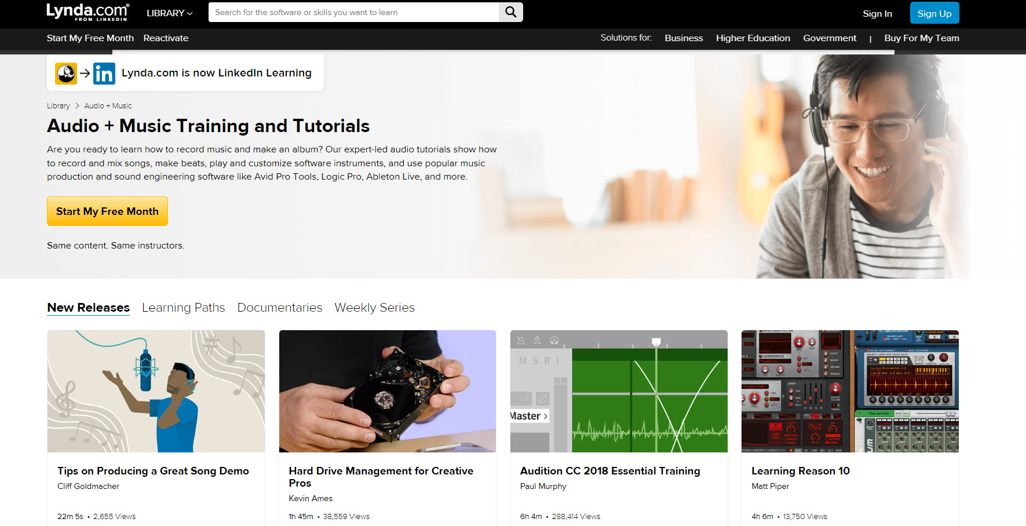Open Government solutions link
The width and height of the screenshot is (1026, 526).
coord(830,38)
